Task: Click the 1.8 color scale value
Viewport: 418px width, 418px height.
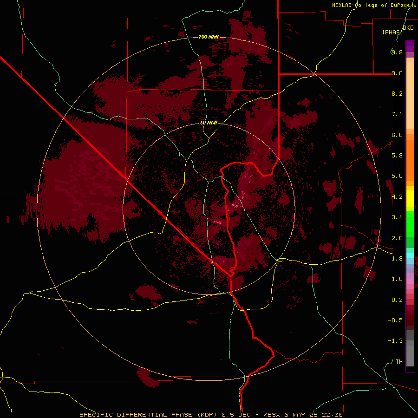Action: [x=397, y=259]
